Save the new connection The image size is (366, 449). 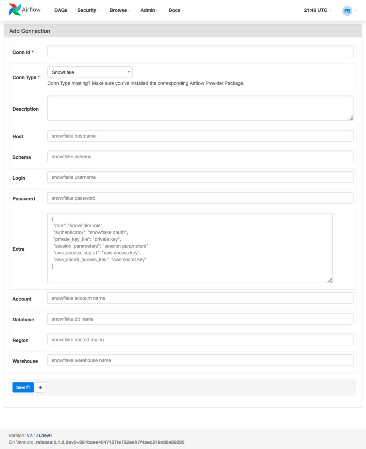click(23, 388)
